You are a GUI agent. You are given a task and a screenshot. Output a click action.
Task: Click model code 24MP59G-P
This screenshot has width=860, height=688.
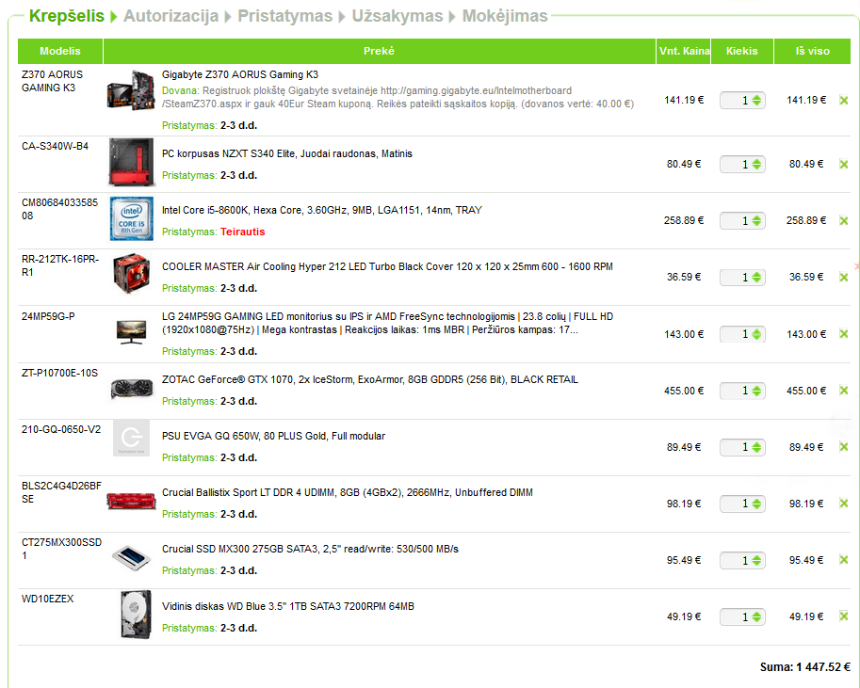pos(48,316)
